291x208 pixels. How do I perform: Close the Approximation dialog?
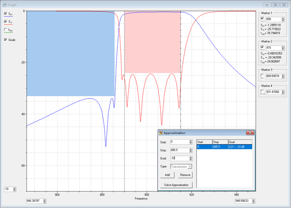(250, 132)
